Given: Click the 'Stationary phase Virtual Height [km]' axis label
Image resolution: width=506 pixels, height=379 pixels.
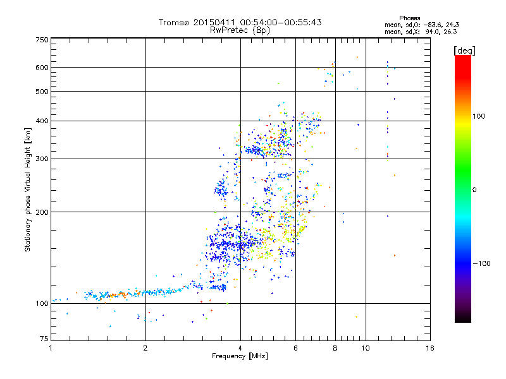Looking at the screenshot, I should (x=28, y=189).
